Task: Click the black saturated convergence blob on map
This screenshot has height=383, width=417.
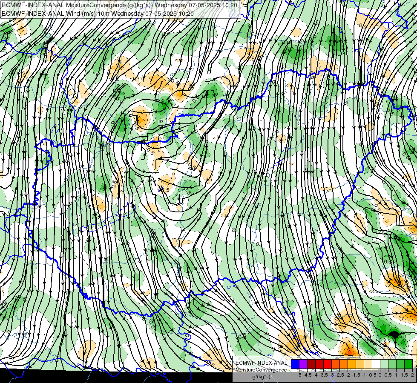Action: 394,334
